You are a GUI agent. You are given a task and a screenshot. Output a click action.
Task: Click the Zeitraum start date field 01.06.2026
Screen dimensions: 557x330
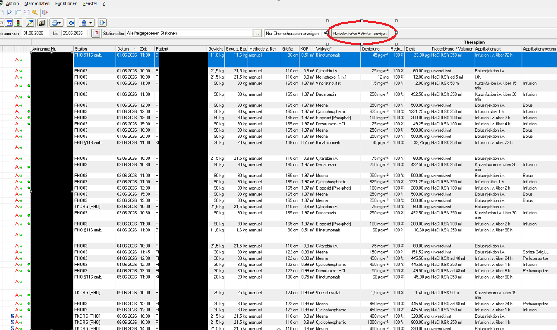tap(36, 33)
